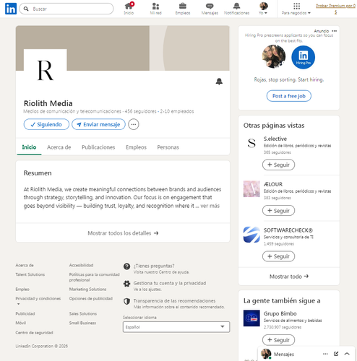Click the gear icon by Gestiona tu cuenta
Viewport: 357px width, 361px height.
coord(126,284)
